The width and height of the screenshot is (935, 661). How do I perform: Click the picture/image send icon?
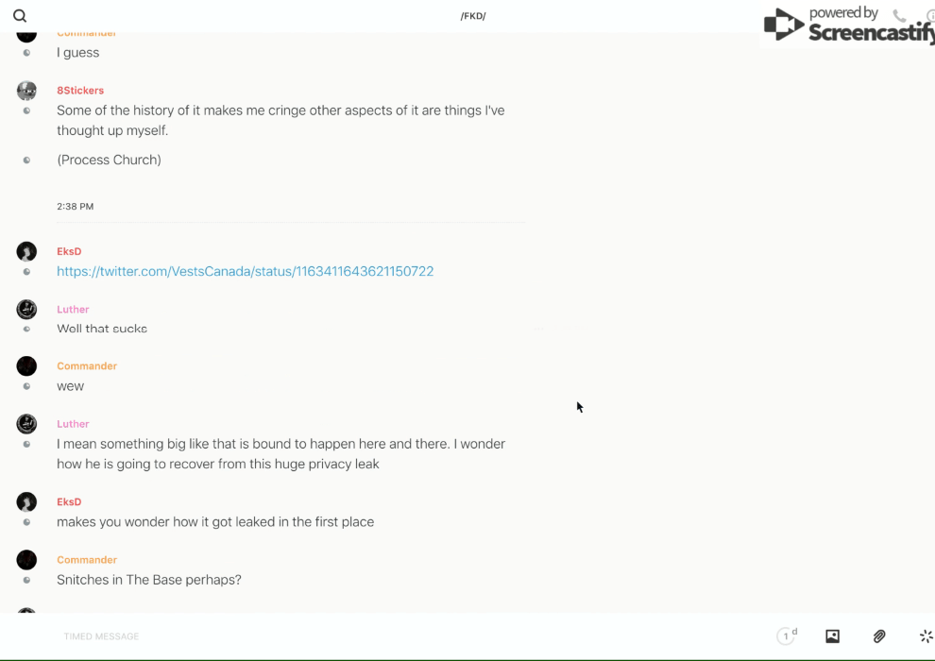[x=832, y=636]
